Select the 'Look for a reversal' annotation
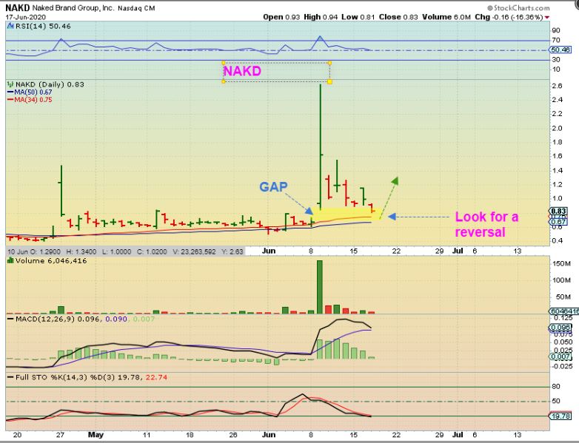This screenshot has width=579, height=443. coord(486,224)
